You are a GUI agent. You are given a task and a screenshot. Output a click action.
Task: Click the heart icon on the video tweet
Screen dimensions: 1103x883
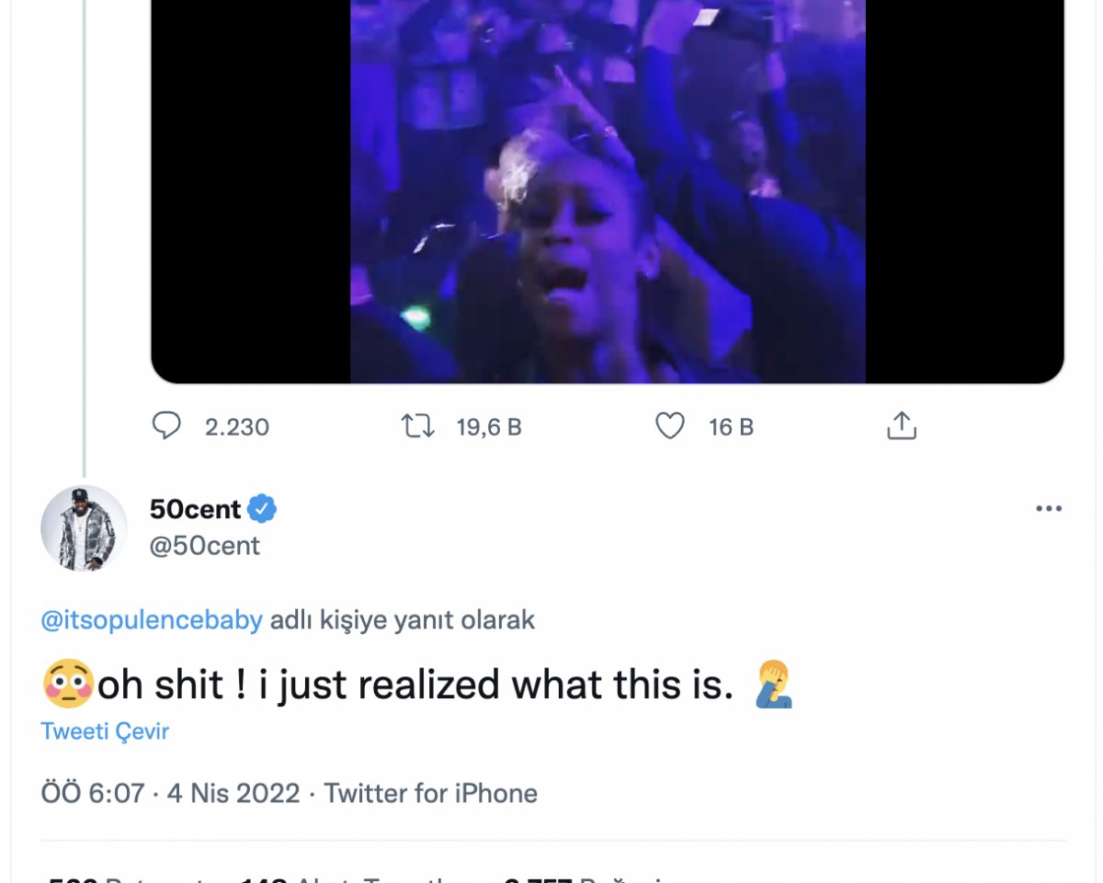[x=672, y=425]
